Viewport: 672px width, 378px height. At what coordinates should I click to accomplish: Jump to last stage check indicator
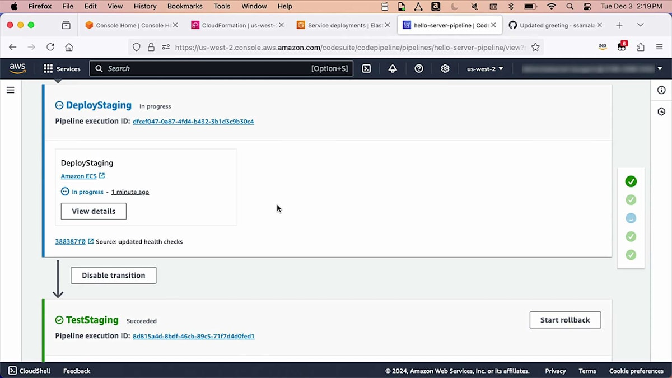click(631, 255)
